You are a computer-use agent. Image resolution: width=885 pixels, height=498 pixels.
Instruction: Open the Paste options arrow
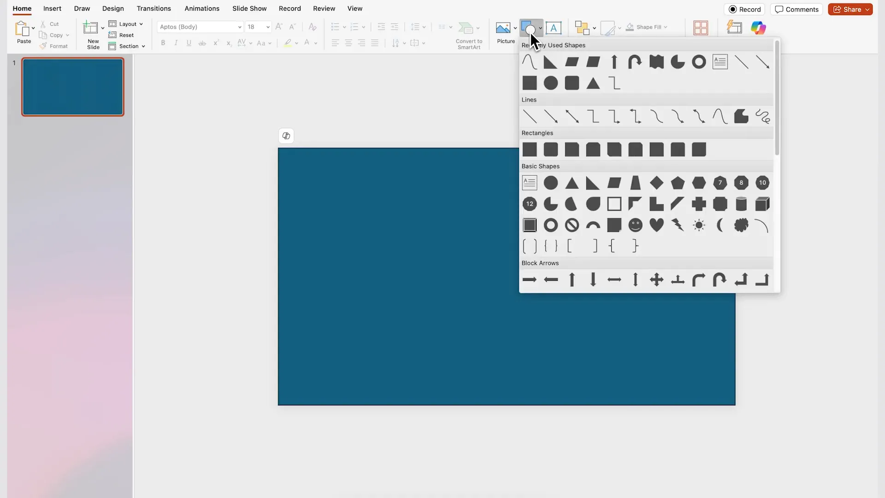click(33, 28)
